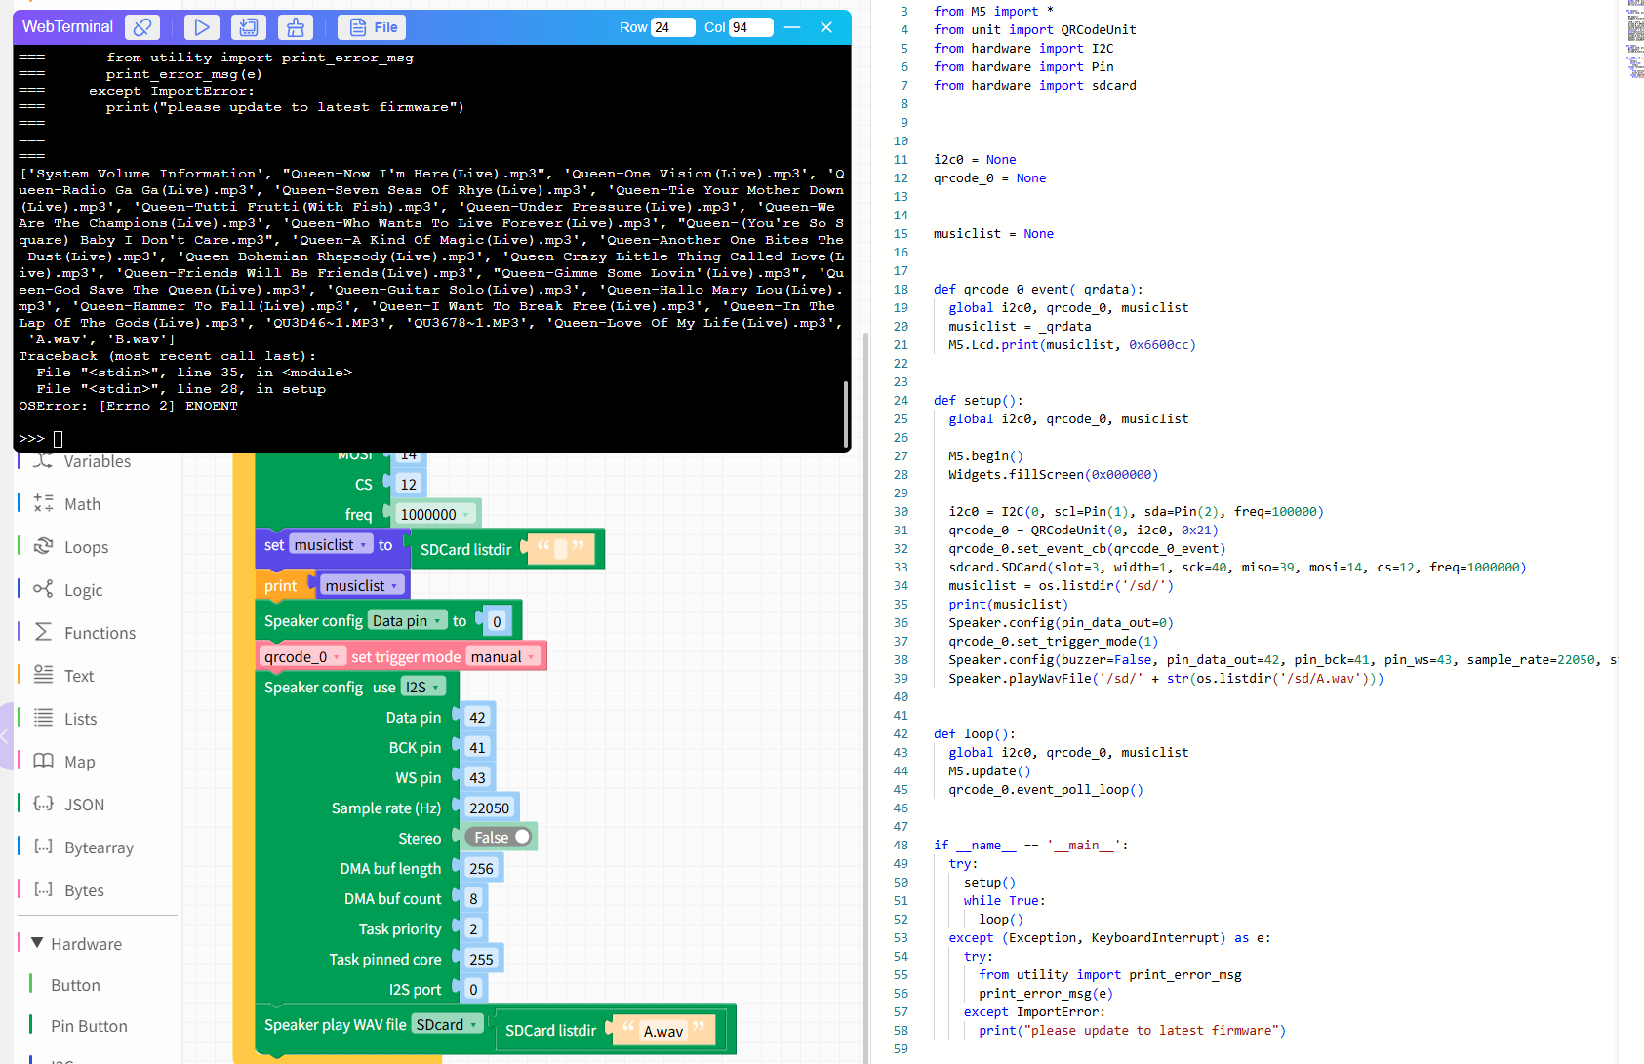Open freq 1000000 dropdown field
Screen dimensions: 1644x1064
point(436,515)
